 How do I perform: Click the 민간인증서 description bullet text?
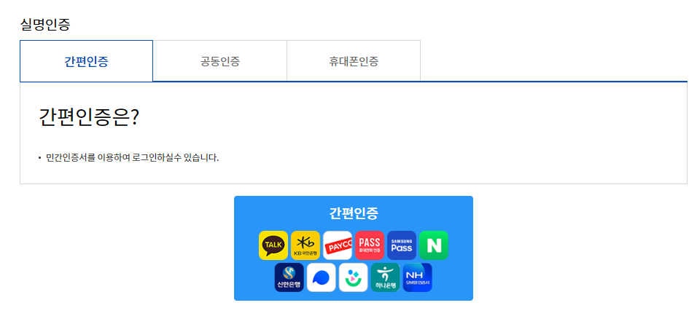[133, 158]
